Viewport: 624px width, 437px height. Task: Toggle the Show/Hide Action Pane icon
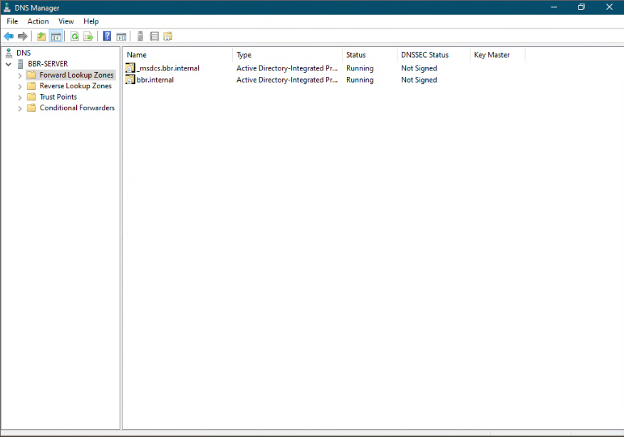(121, 37)
